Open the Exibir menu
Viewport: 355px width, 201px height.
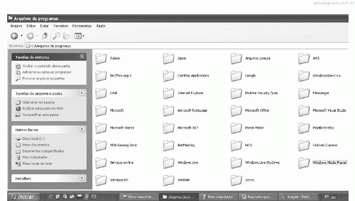(x=44, y=26)
